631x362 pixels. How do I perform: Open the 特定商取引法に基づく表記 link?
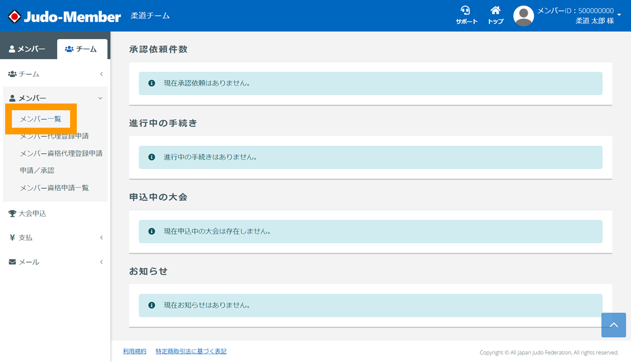click(191, 351)
